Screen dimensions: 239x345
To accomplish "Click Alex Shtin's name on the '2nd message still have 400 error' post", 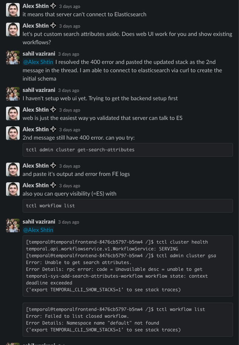I will click(x=36, y=129).
